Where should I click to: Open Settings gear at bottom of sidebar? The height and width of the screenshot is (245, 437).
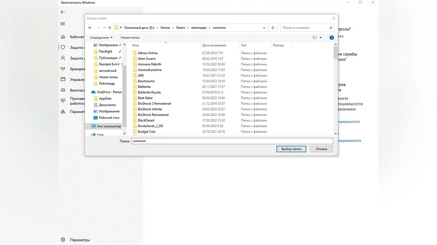click(63, 240)
